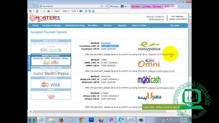Open the Favorites star icon
This screenshot has height=123, width=219.
(185, 6)
